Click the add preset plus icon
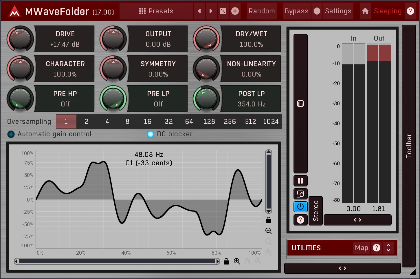Viewport: 420px width, 279px height. tap(235, 11)
